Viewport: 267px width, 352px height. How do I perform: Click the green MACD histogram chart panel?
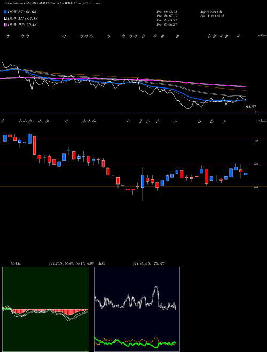[45, 309]
